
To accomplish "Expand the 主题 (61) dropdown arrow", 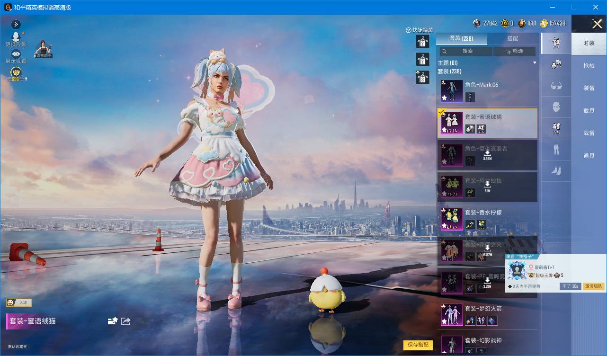I will pyautogui.click(x=535, y=63).
